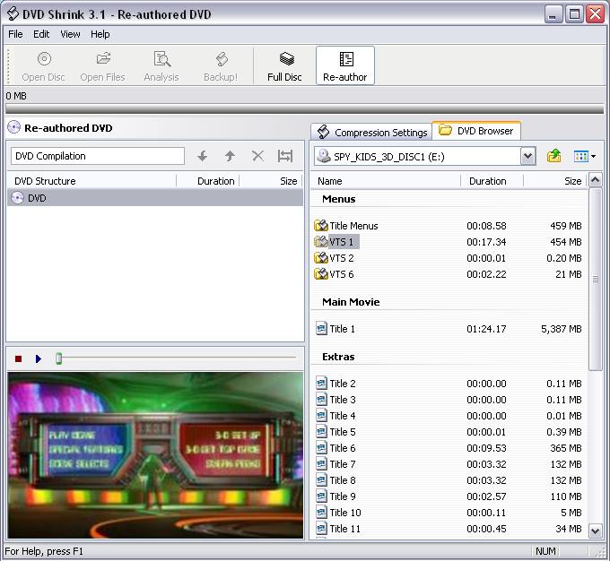
Task: Click the Open Disc toolbar icon
Action: [44, 65]
